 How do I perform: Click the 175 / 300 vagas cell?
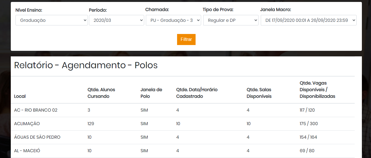[x=309, y=123]
